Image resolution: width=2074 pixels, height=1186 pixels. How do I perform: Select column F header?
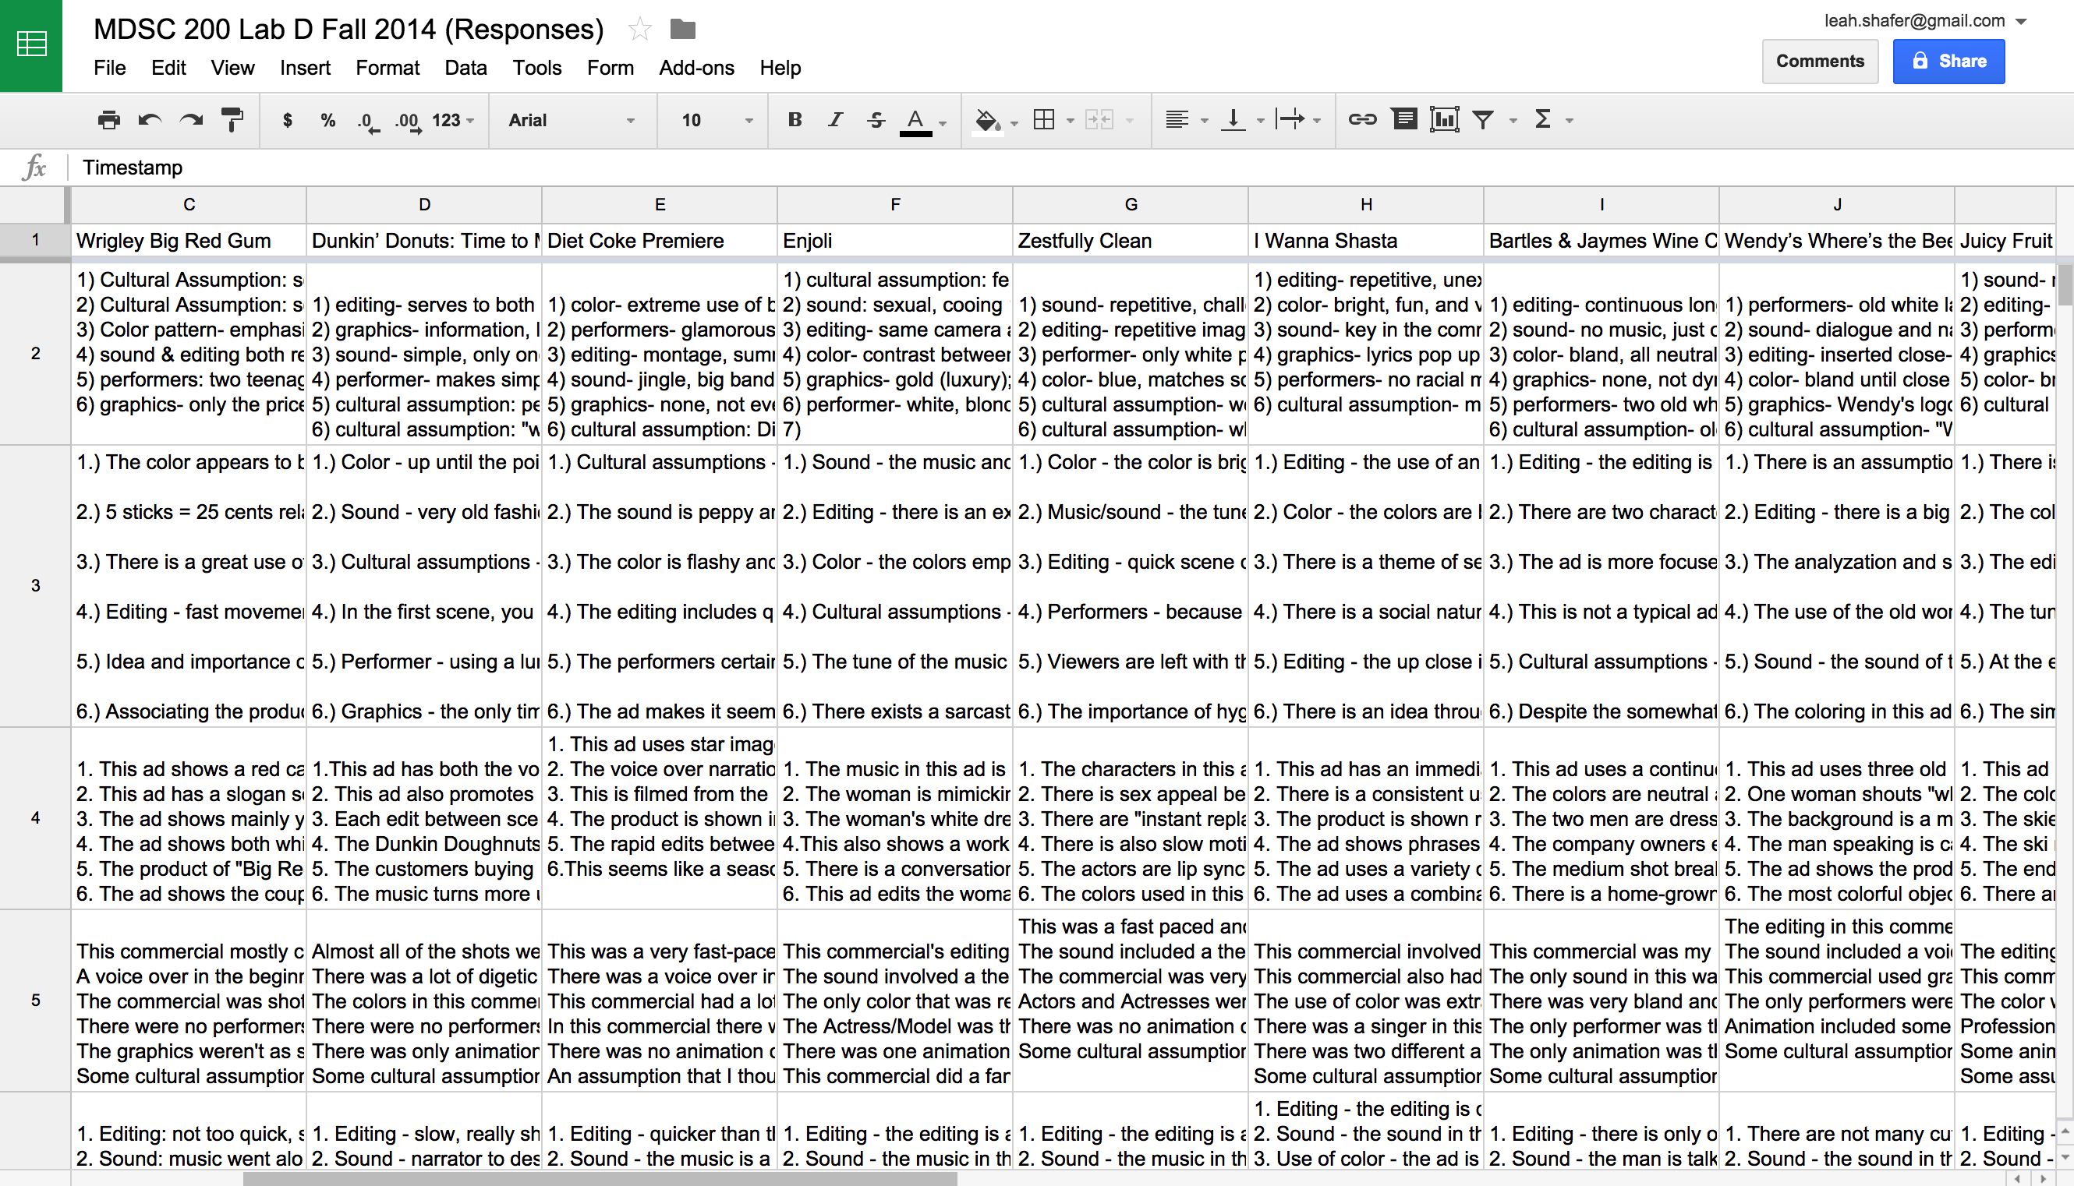895,204
